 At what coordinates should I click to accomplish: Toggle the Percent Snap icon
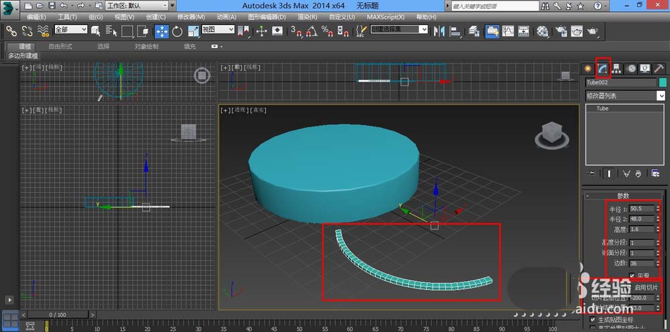[x=327, y=31]
